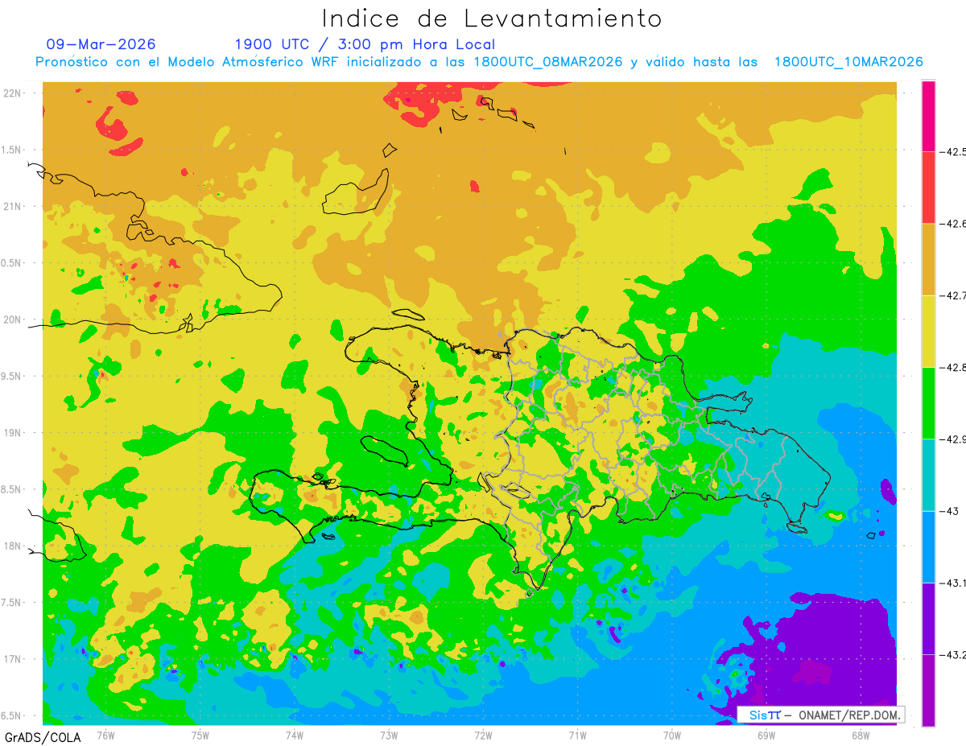Select the colorbar value "-42.8"
Screen dimensions: 966x746
tap(952, 367)
